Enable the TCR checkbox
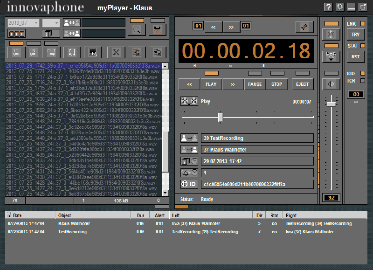Viewport: 373px width, 270px height. (362, 80)
